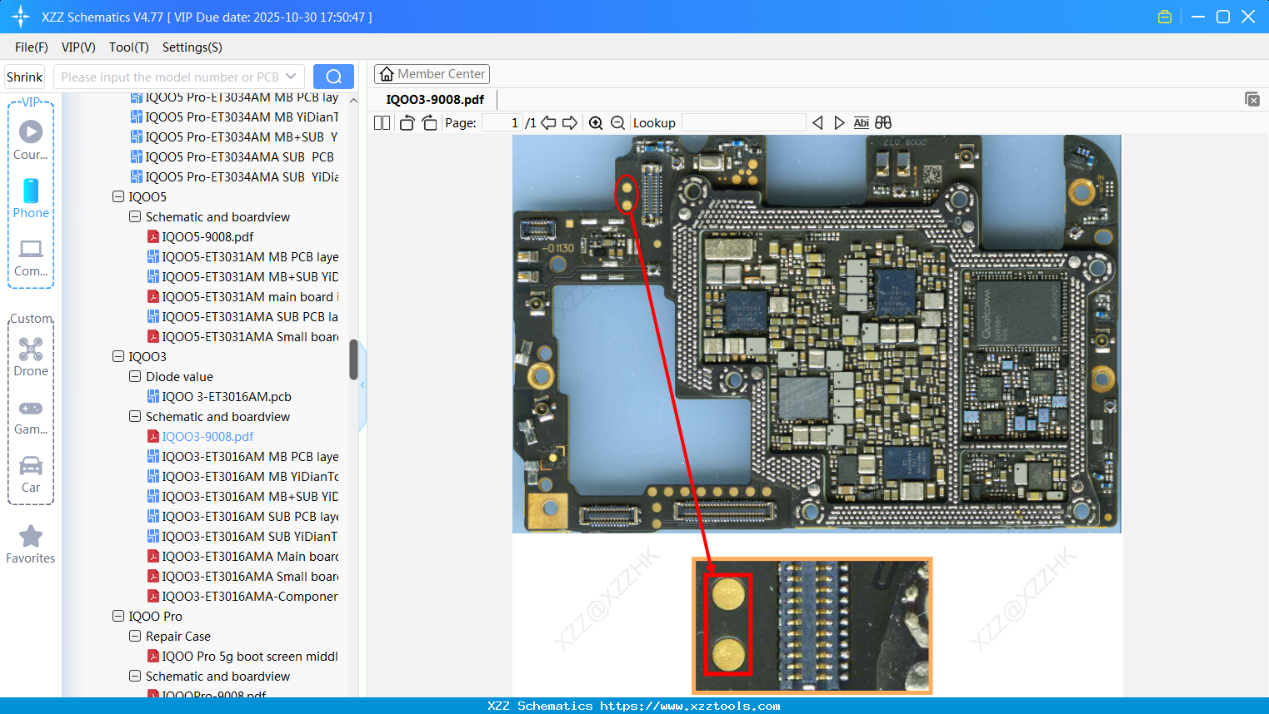Screen dimensions: 1269x714
Task: Collapse the sidebar with the splitter handle
Action: (x=362, y=384)
